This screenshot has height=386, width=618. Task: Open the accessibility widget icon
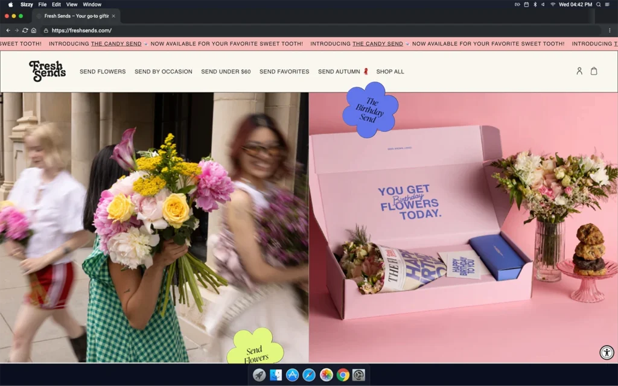[607, 353]
